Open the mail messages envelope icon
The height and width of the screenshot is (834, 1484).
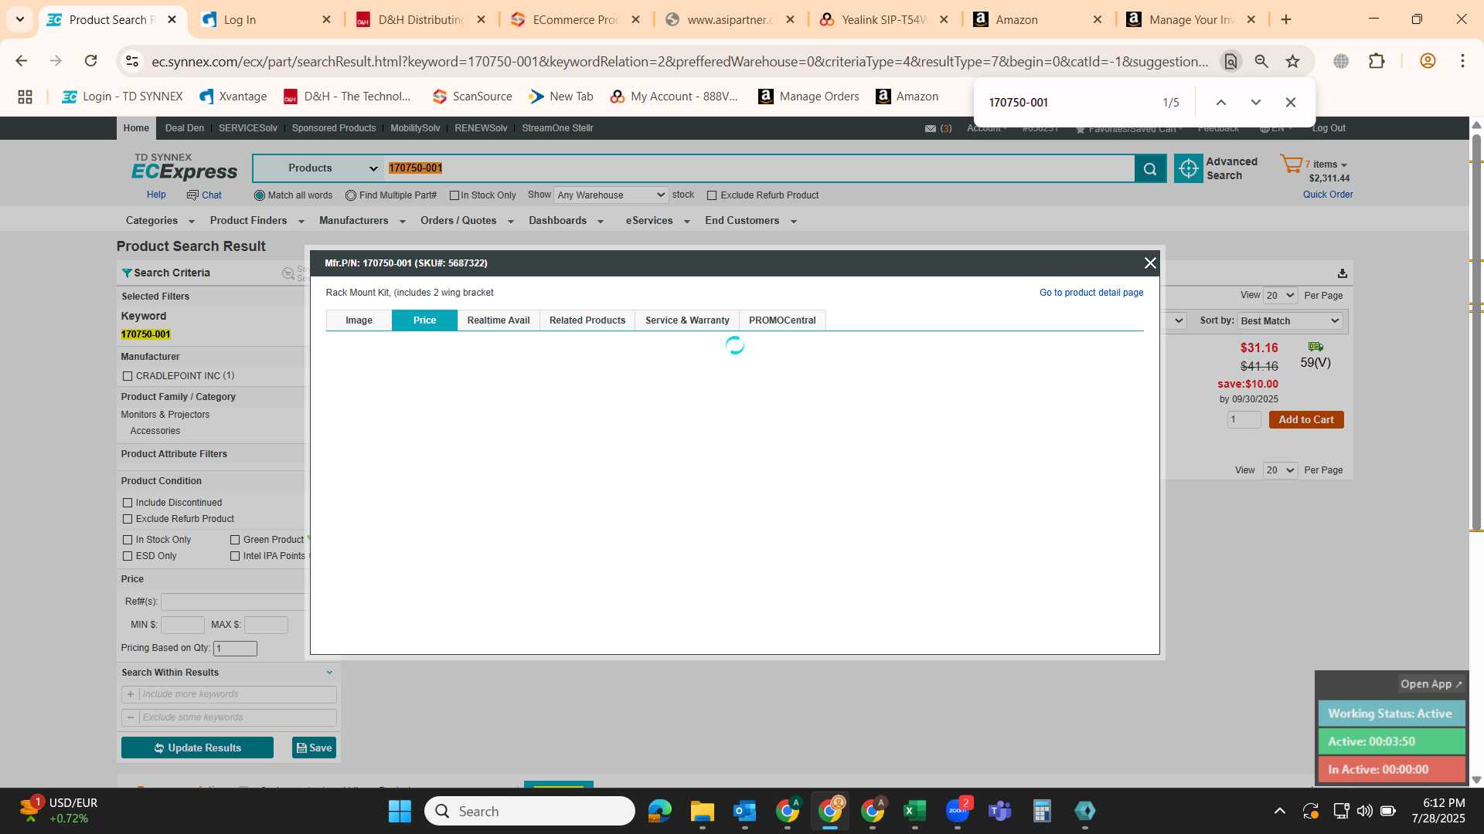tap(931, 128)
